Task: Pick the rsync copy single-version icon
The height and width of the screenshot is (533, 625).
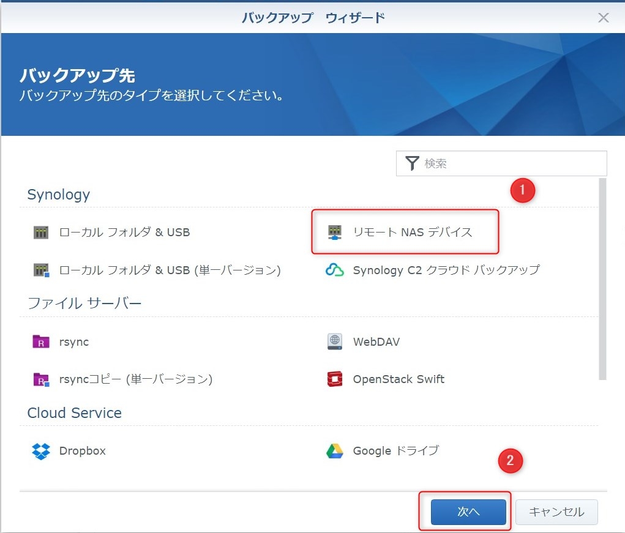Action: (x=40, y=379)
